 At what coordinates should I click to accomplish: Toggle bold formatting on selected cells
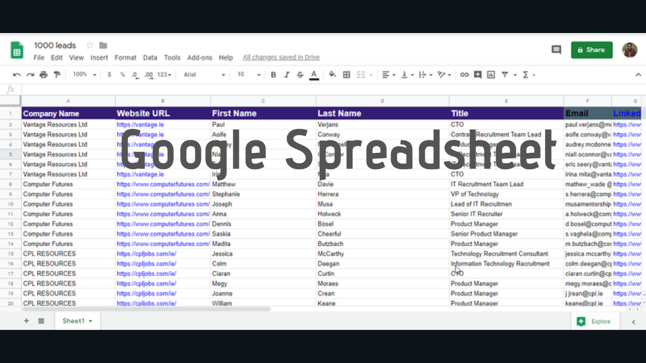tap(273, 74)
